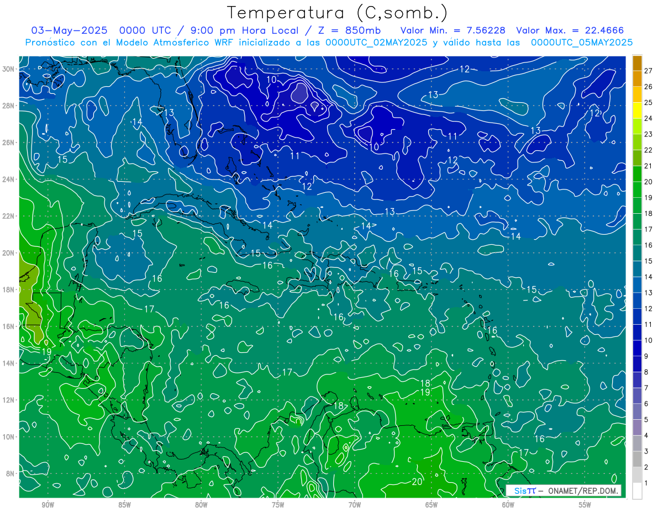Click color scale value 21
This screenshot has width=663, height=512.
[649, 166]
